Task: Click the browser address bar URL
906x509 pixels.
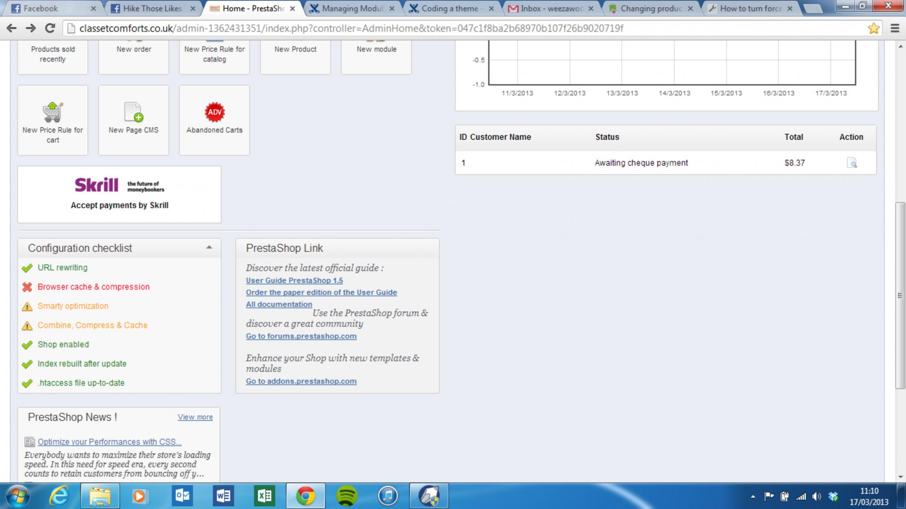Action: (351, 28)
